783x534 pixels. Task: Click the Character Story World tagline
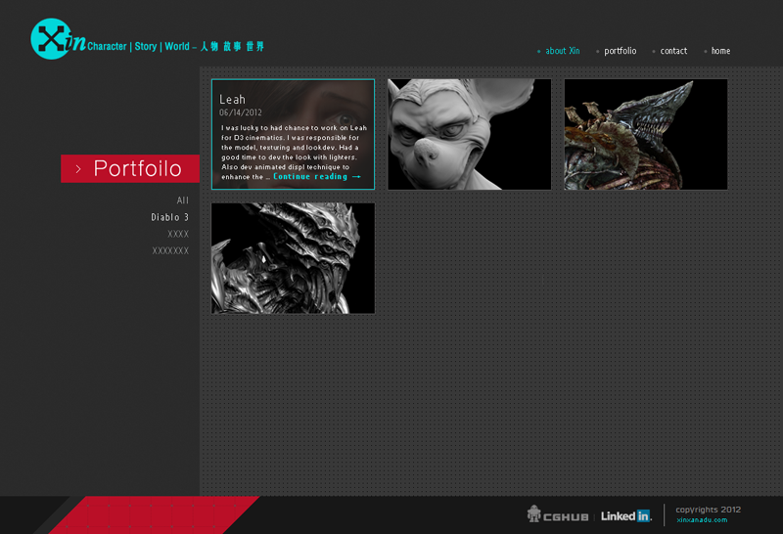click(x=176, y=46)
